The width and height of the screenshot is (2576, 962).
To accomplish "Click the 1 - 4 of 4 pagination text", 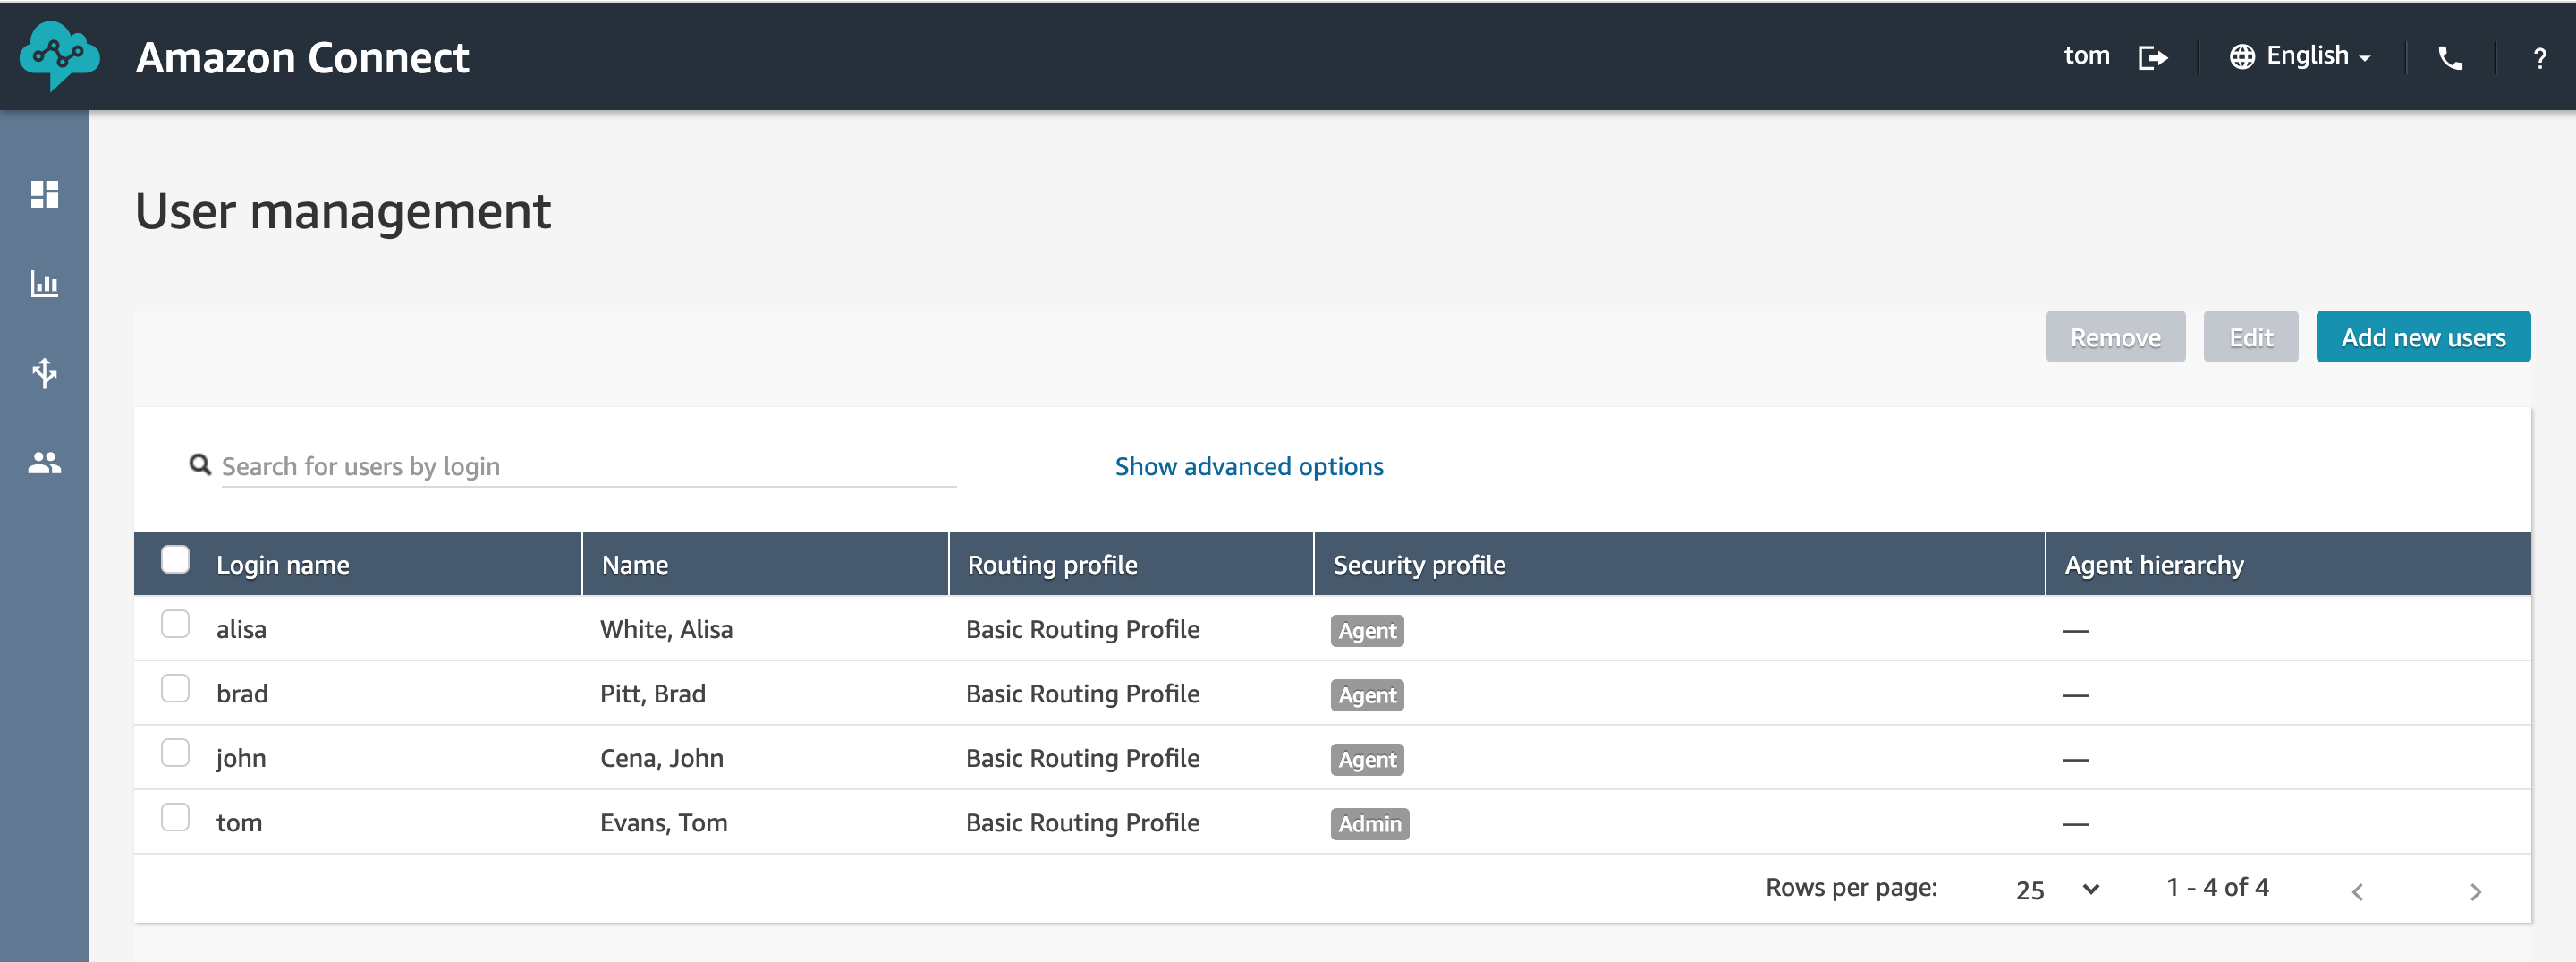I will pyautogui.click(x=2217, y=887).
